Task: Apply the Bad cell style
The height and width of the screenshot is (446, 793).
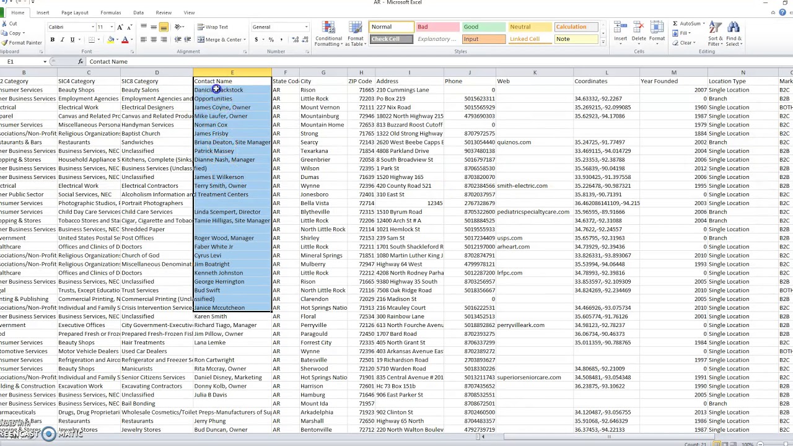Action: click(x=437, y=27)
